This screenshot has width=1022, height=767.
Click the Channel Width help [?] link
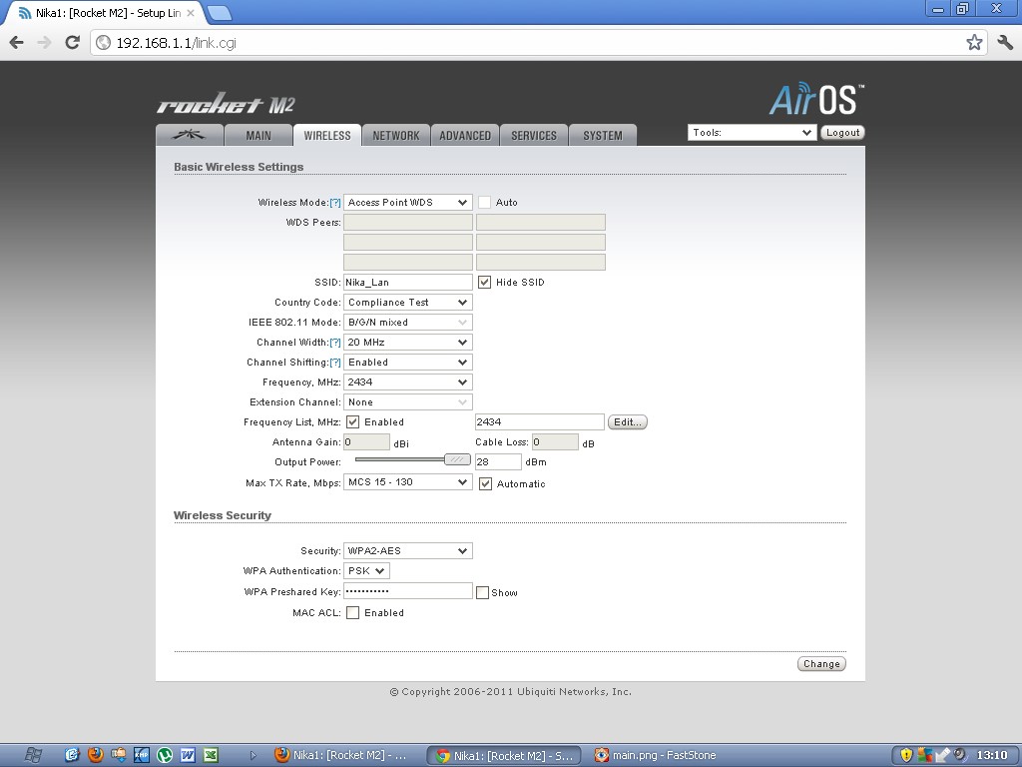335,343
